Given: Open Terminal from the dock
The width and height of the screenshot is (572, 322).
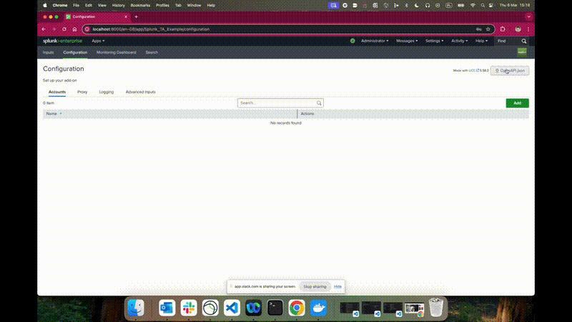Looking at the screenshot, I should pyautogui.click(x=275, y=308).
